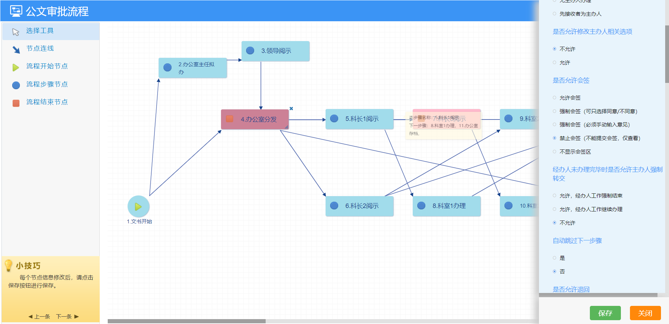Choose the 节点连线 menu item

[x=51, y=48]
